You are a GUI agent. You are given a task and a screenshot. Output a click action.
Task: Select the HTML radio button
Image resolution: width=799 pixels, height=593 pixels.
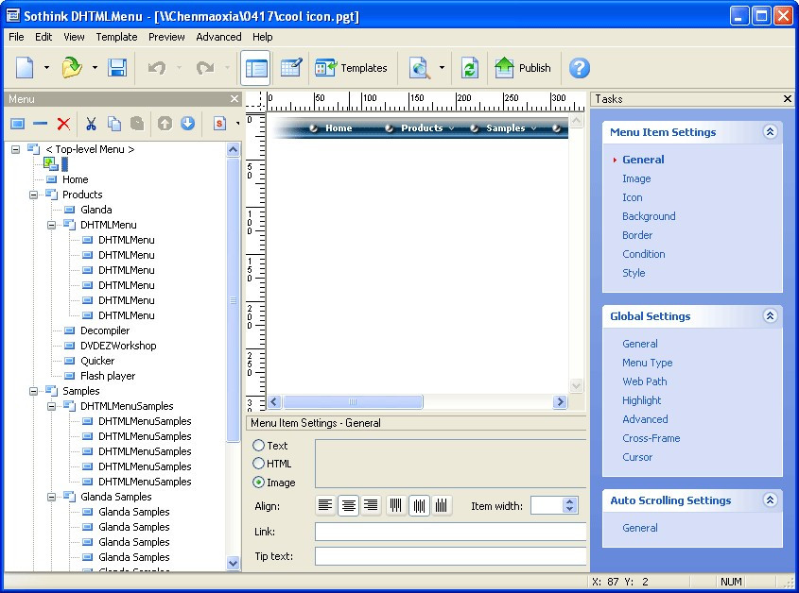pos(259,464)
